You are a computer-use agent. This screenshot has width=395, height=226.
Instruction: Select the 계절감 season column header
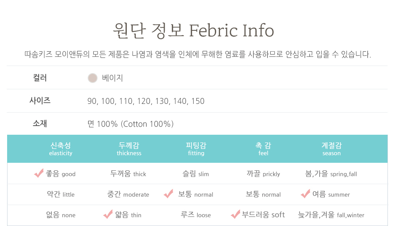click(x=331, y=149)
